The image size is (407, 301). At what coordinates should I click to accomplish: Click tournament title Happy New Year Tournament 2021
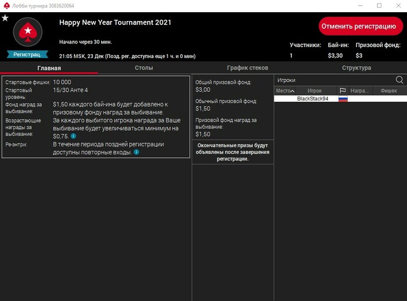pos(115,23)
